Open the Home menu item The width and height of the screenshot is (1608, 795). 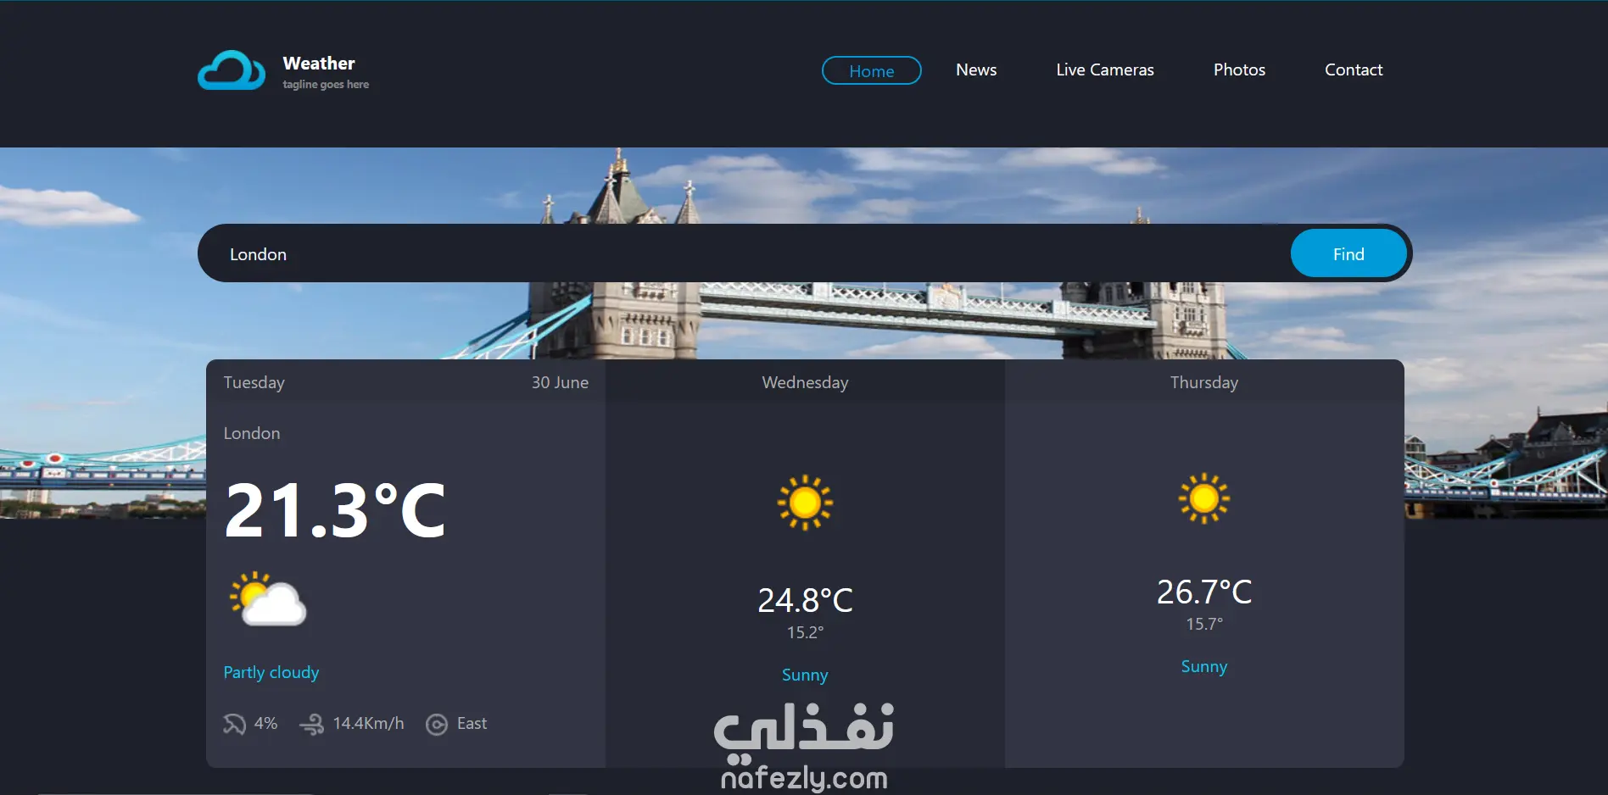coord(872,70)
